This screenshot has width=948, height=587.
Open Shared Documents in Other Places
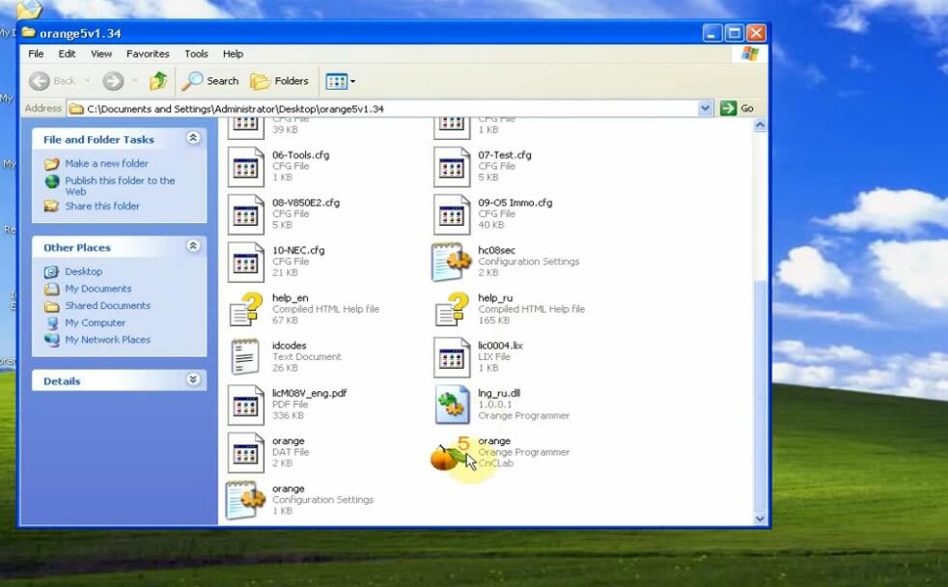coord(107,305)
